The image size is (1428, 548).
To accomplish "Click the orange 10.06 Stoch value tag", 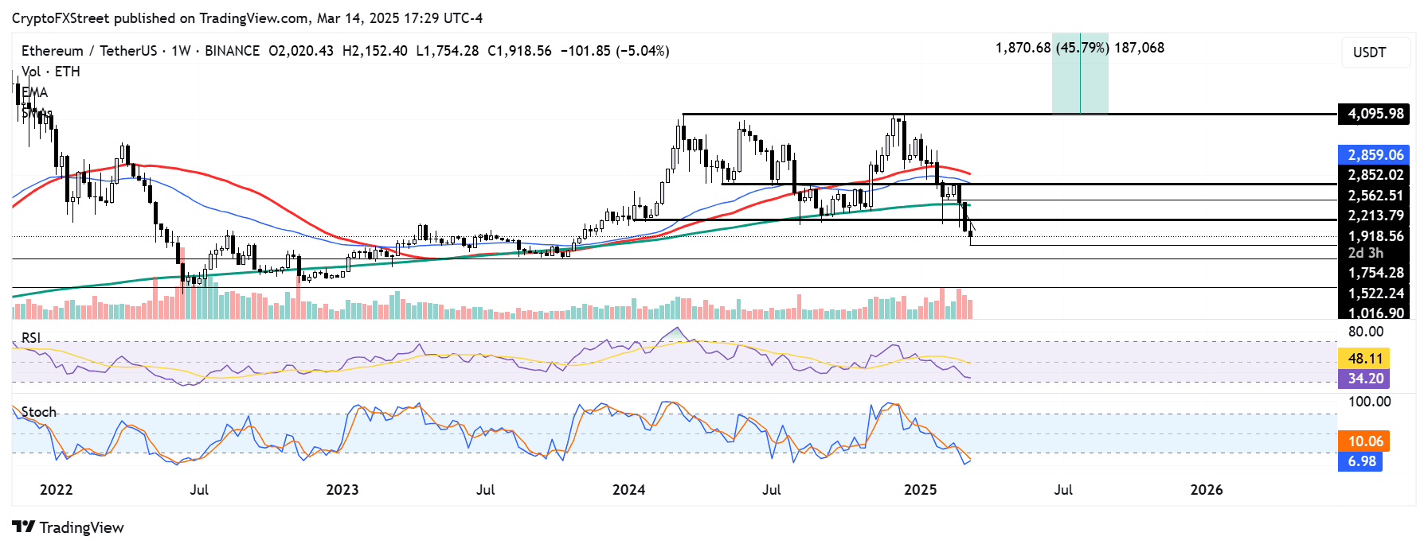I will point(1364,441).
